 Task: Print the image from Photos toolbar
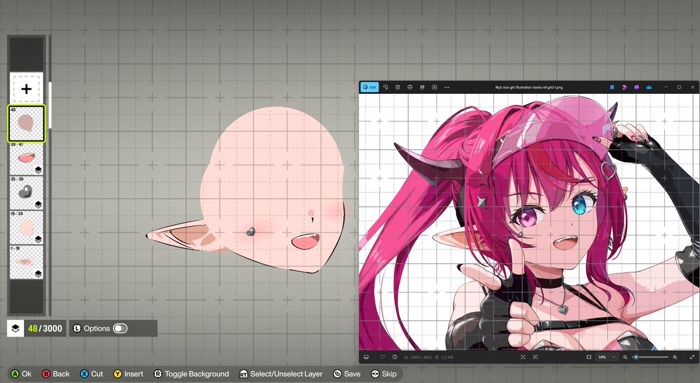(x=410, y=87)
